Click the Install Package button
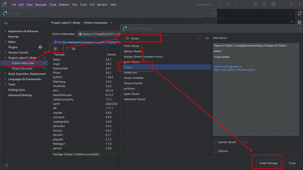 tap(268, 163)
